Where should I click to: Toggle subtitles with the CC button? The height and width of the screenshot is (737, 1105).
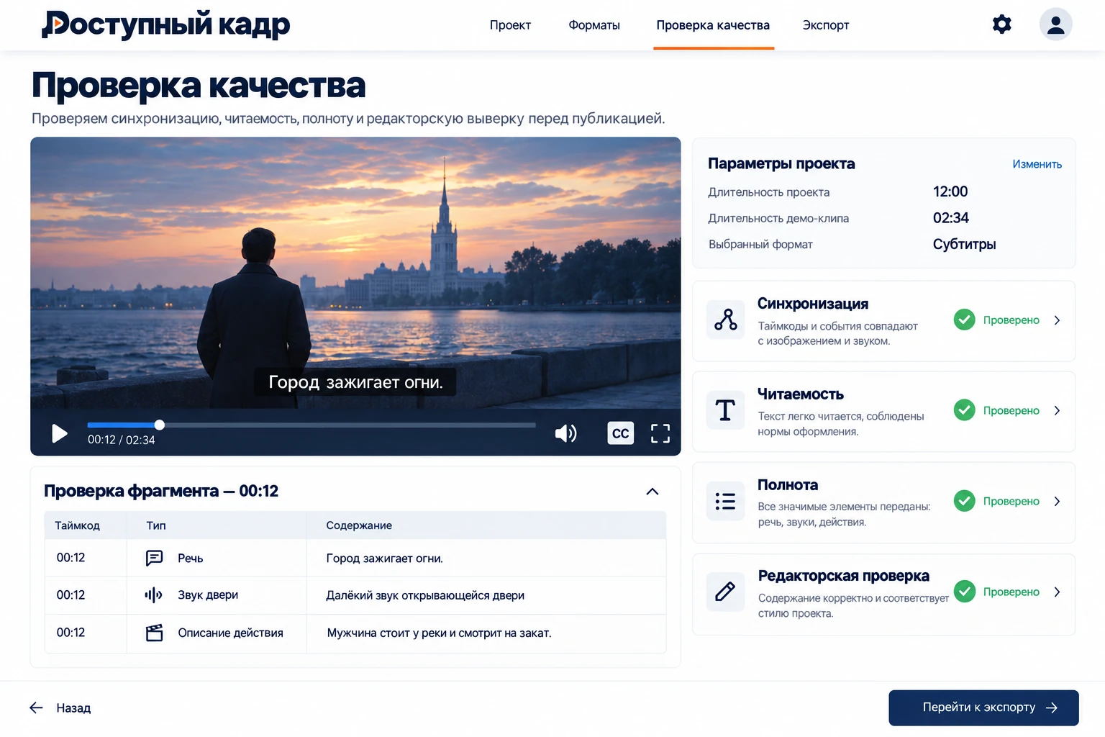click(x=620, y=433)
